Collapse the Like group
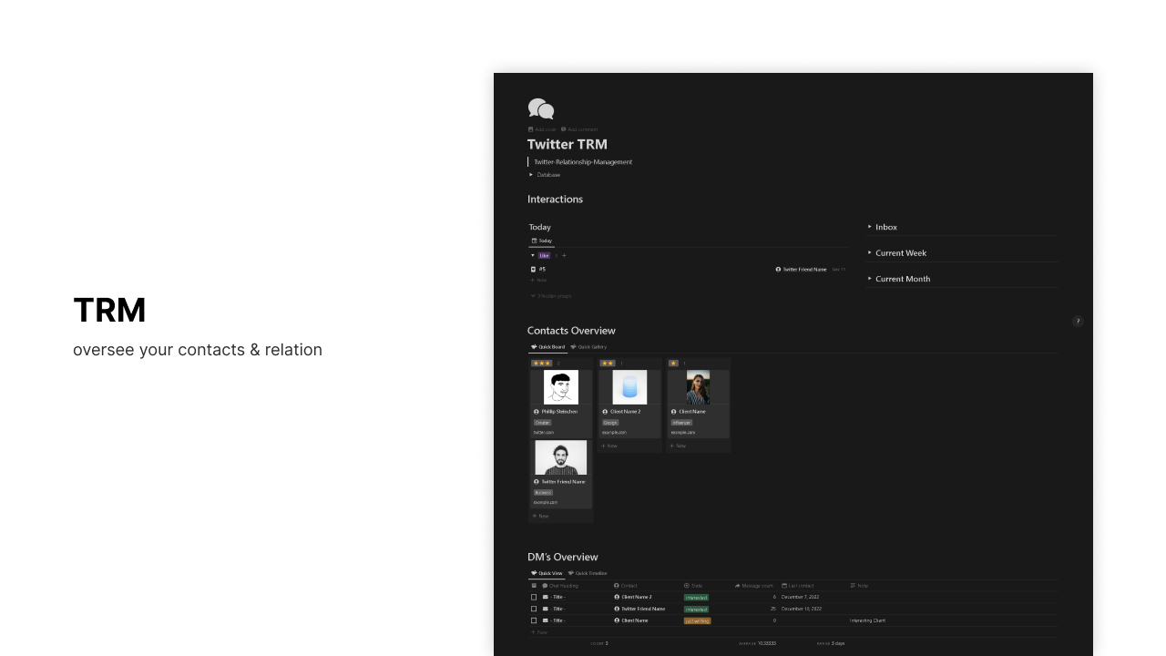Image resolution: width=1166 pixels, height=656 pixels. click(x=533, y=255)
